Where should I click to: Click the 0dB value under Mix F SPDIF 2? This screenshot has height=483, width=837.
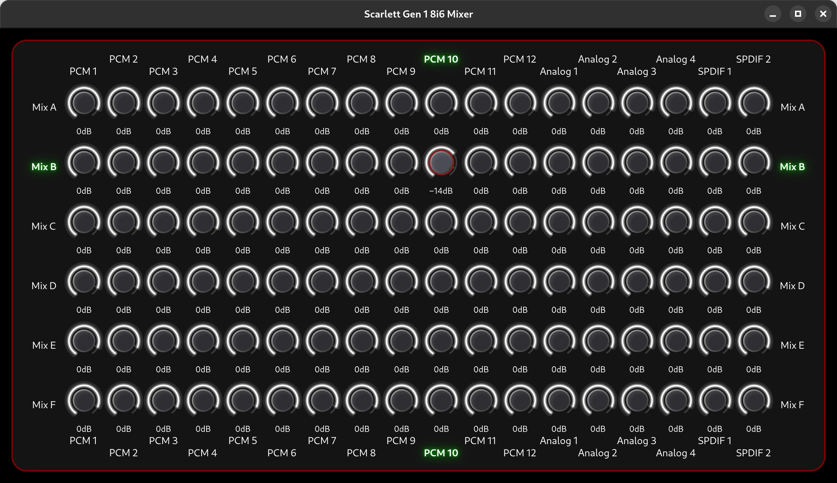coord(754,429)
